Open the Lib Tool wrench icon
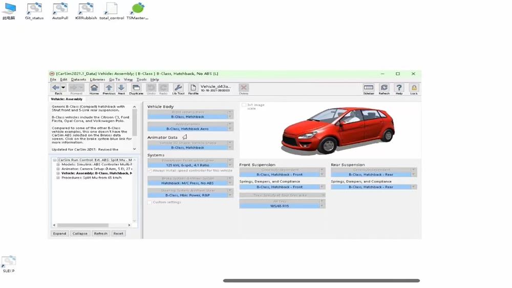This screenshot has height=288, width=512. [x=178, y=88]
